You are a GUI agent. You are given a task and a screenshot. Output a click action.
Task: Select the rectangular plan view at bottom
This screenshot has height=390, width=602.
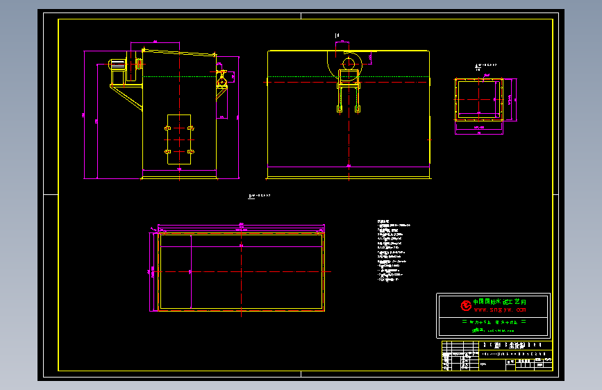[x=239, y=270]
